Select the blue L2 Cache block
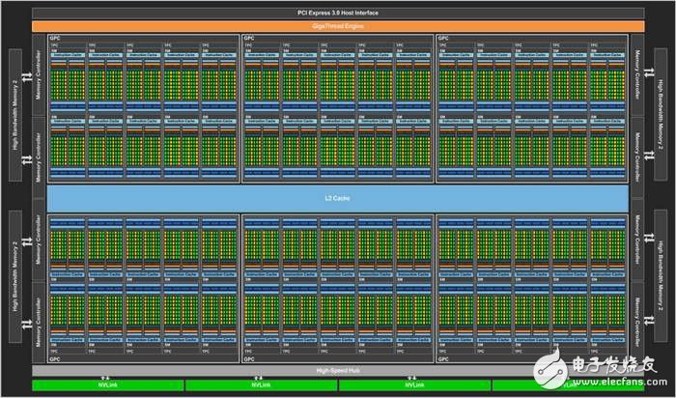 (x=337, y=198)
